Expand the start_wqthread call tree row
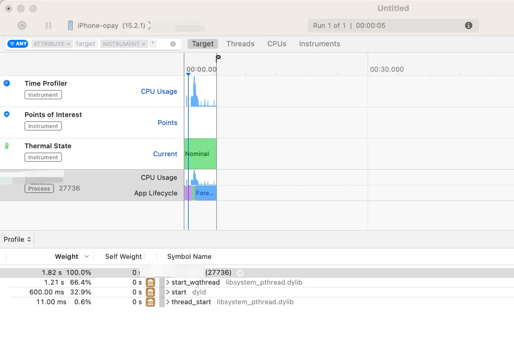 click(x=168, y=282)
